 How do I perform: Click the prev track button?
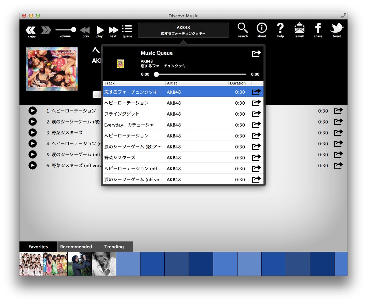click(85, 30)
